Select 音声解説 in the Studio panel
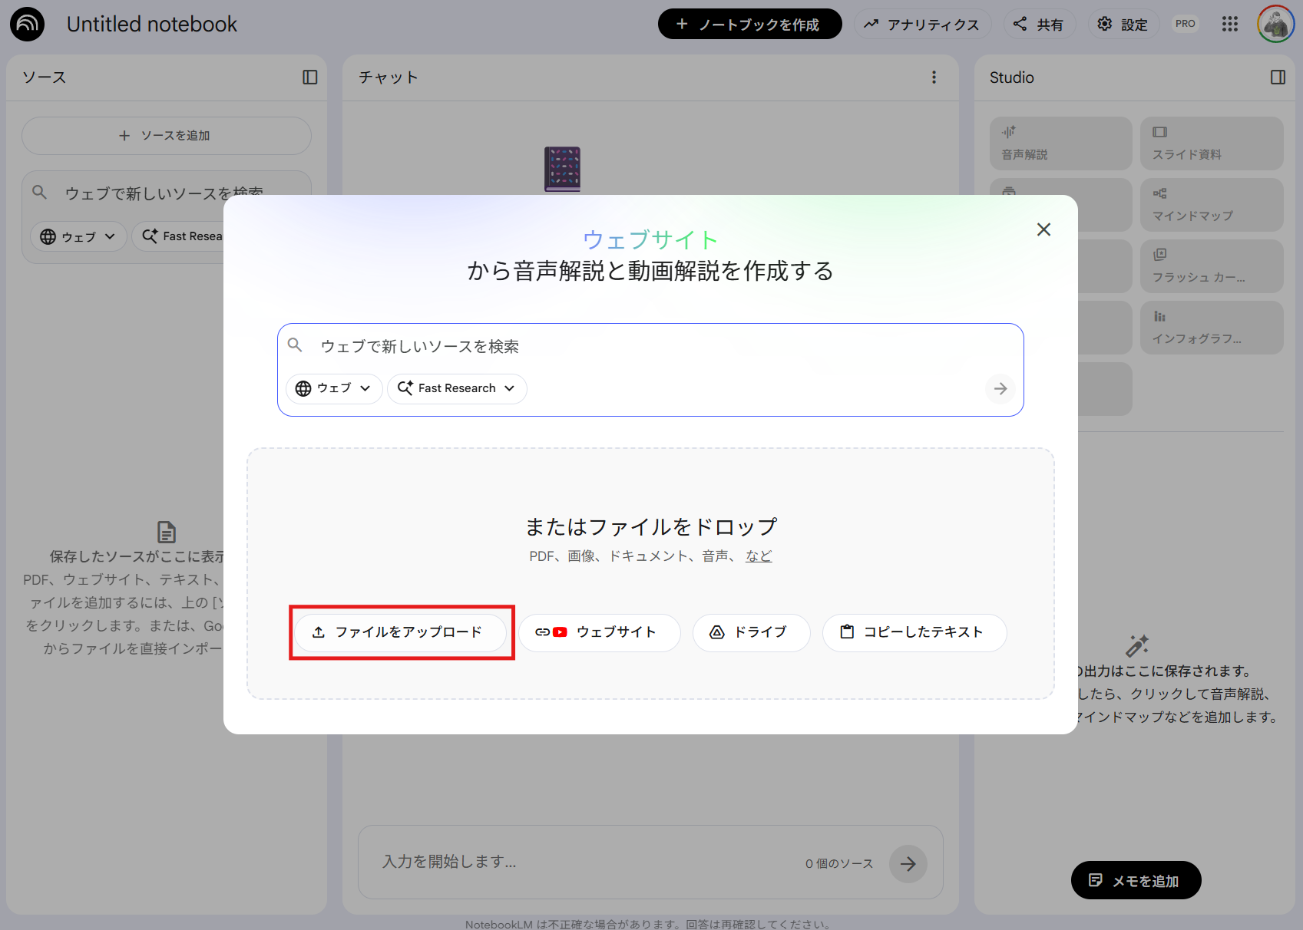 1060,143
